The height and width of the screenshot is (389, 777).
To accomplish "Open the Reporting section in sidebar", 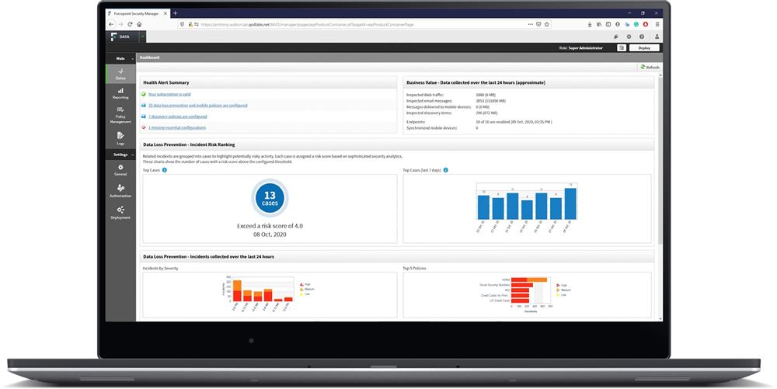I will click(120, 93).
